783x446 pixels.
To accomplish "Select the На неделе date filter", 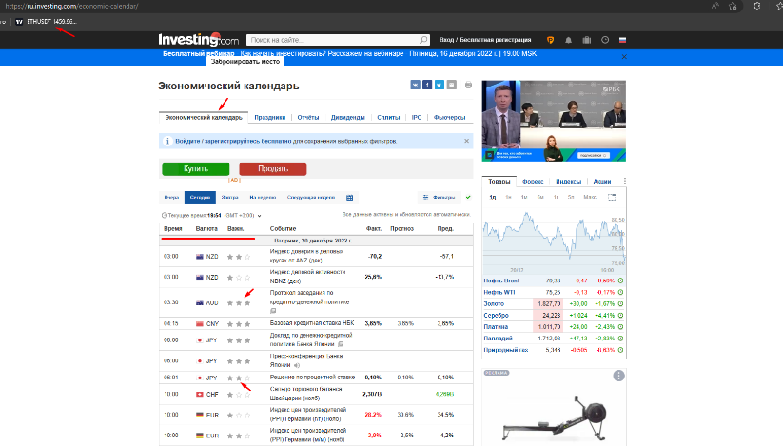I will point(263,198).
